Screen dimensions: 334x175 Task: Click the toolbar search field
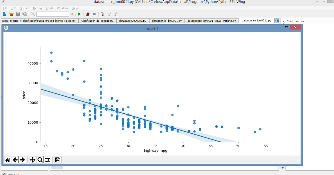tap(53, 14)
